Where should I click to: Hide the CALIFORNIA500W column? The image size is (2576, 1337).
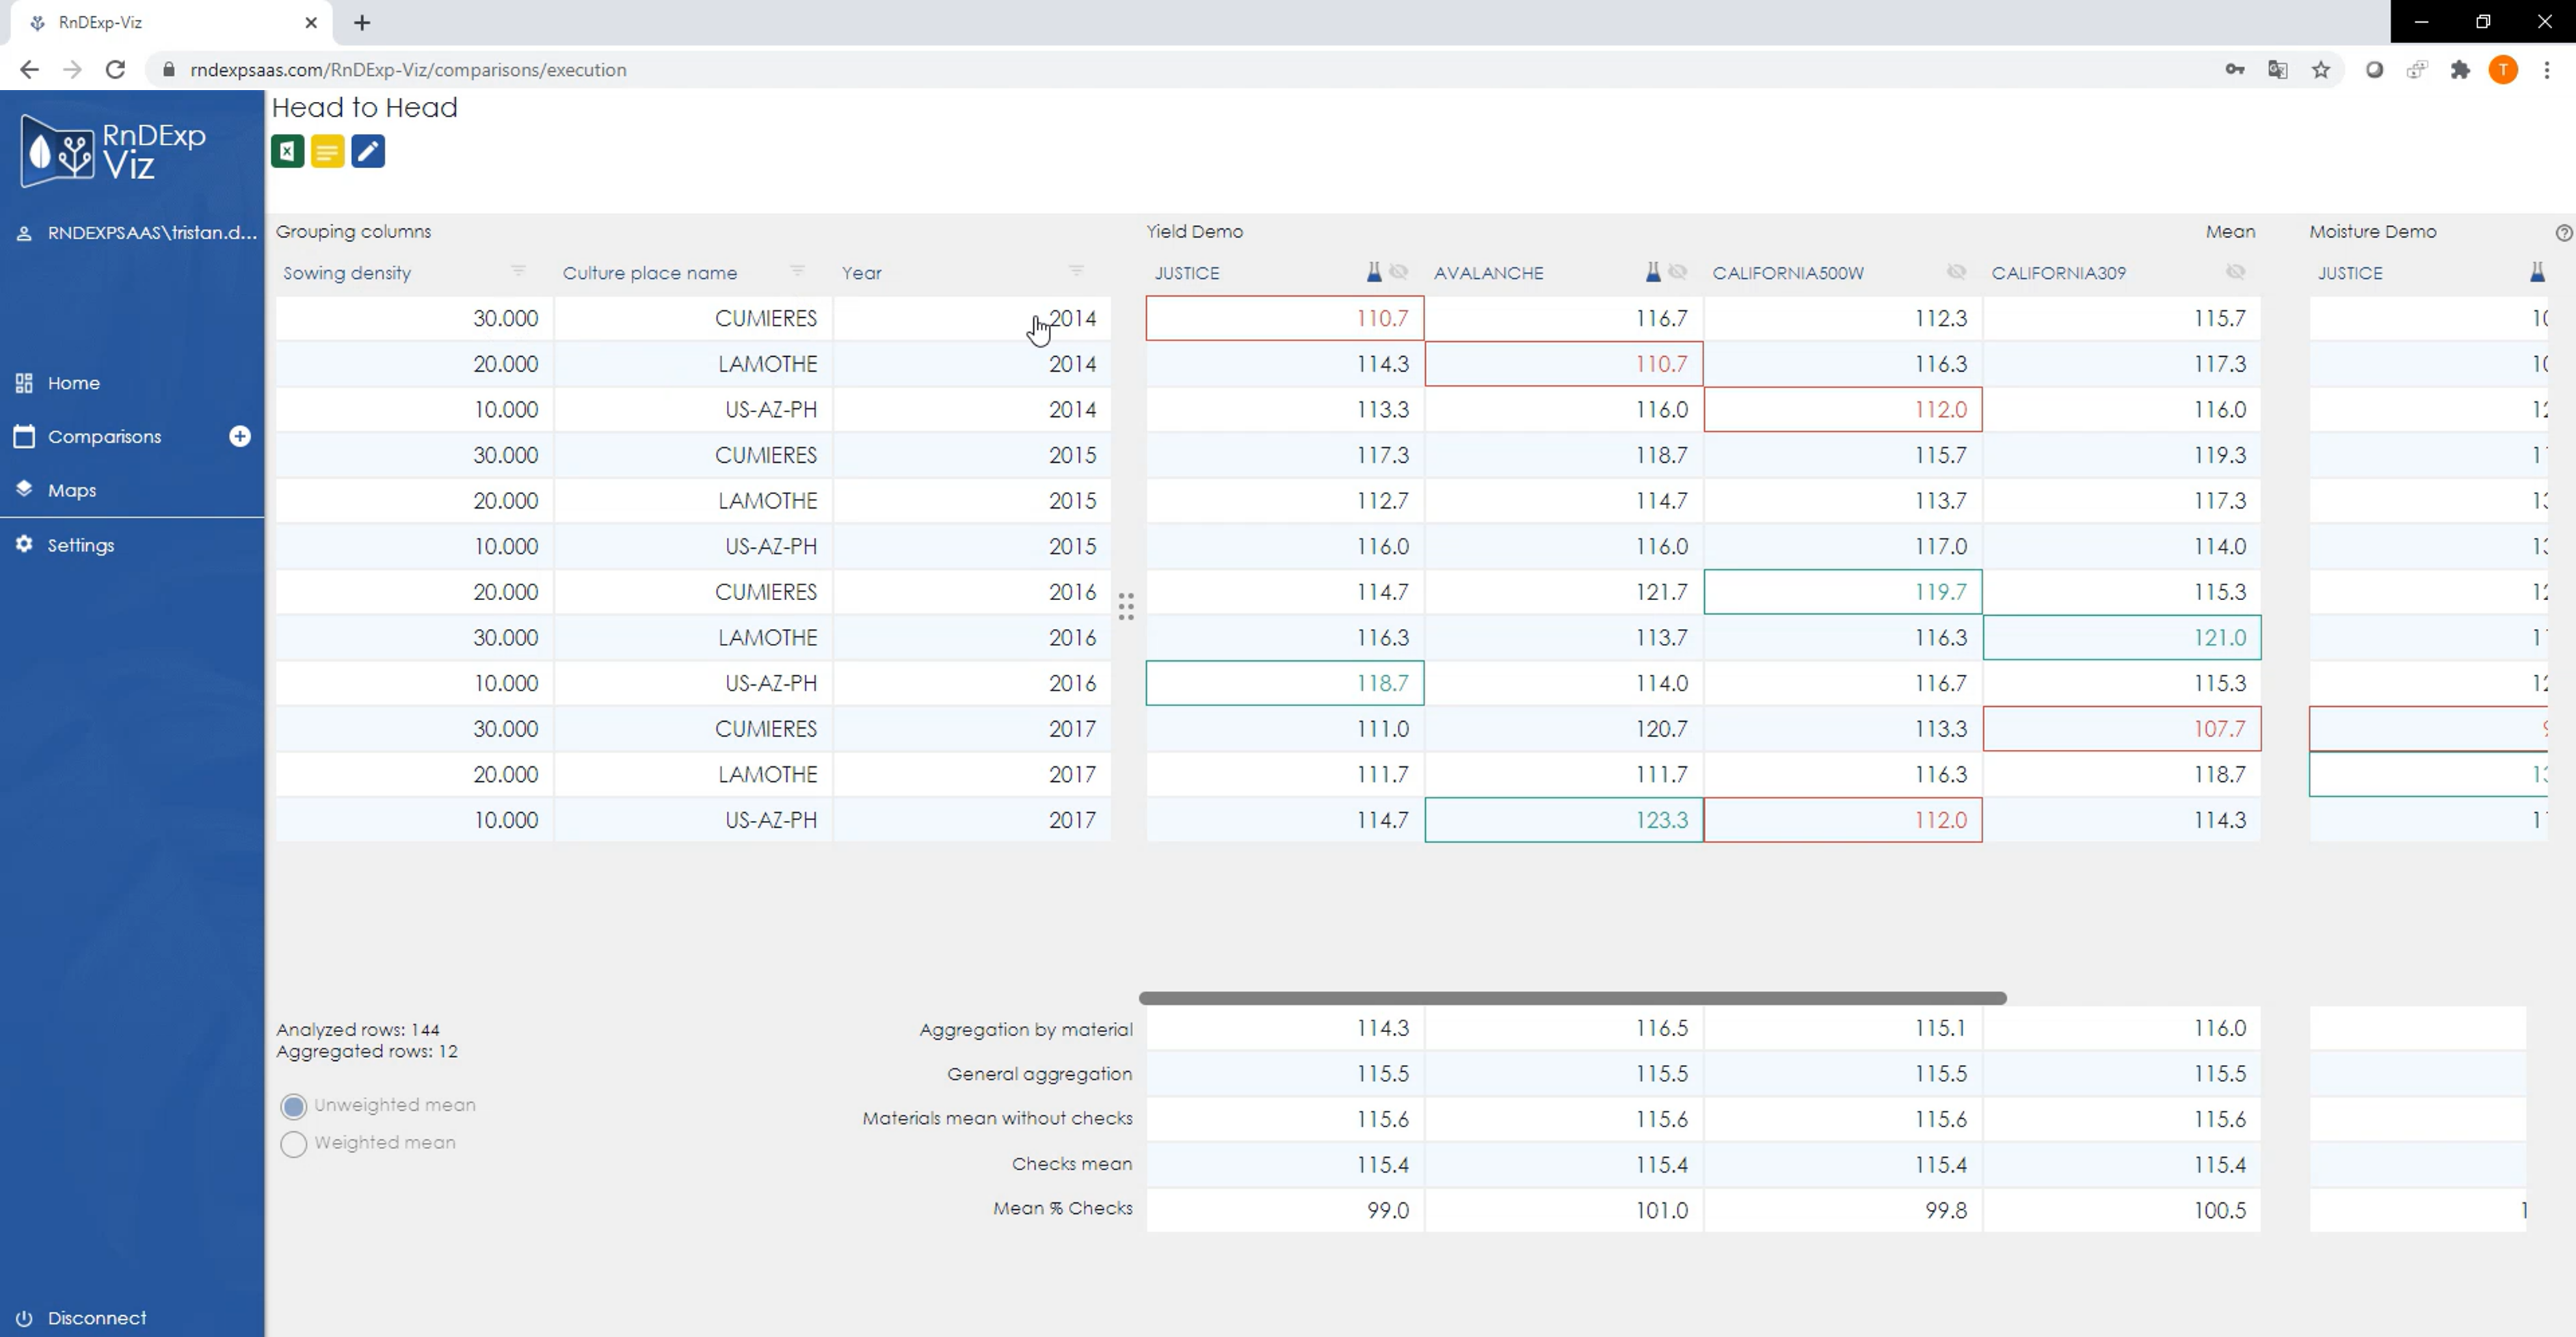pyautogui.click(x=1956, y=272)
